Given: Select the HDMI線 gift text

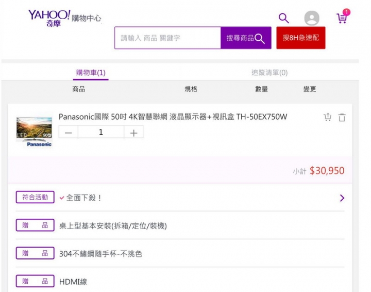Looking at the screenshot, I should [x=73, y=282].
